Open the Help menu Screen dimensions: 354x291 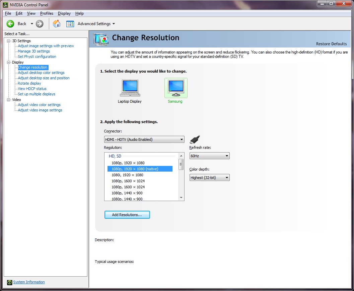pyautogui.click(x=79, y=13)
